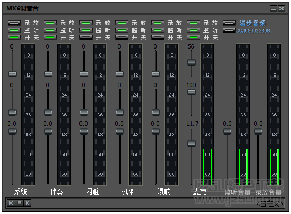This screenshot has width=291, height=214.
Task: Enable 开关 on the 混响 channel
Action: coord(158,37)
